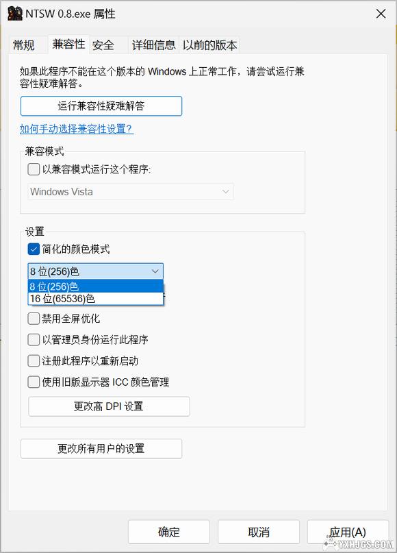Image resolution: width=397 pixels, height=553 pixels.
Task: Enable 禁用全屏优化
Action: tap(34, 319)
